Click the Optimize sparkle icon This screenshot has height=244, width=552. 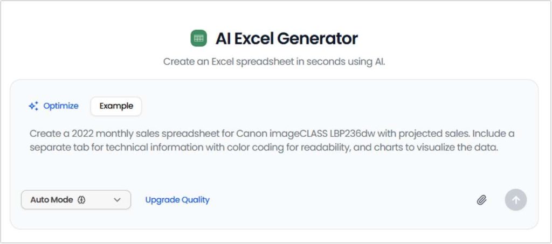(x=33, y=106)
